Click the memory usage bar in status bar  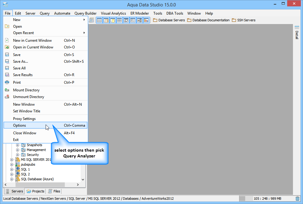click(x=267, y=199)
